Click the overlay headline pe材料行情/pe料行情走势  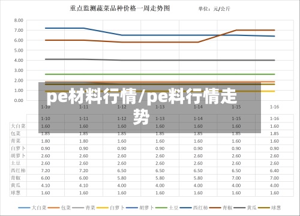pos(142,107)
